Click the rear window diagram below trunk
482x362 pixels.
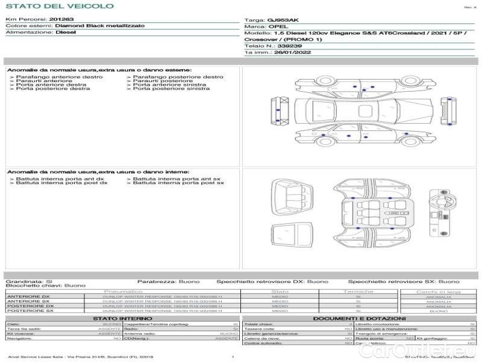click(x=292, y=235)
